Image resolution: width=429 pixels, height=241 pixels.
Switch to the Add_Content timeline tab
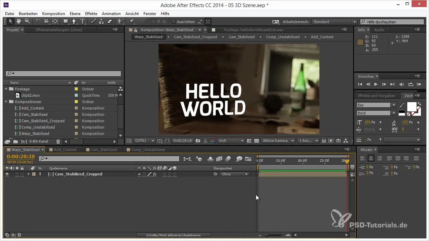(65, 150)
